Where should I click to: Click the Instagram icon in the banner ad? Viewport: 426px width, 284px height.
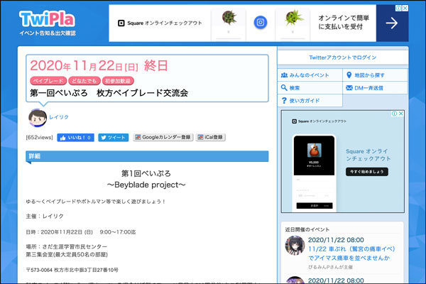pyautogui.click(x=261, y=23)
